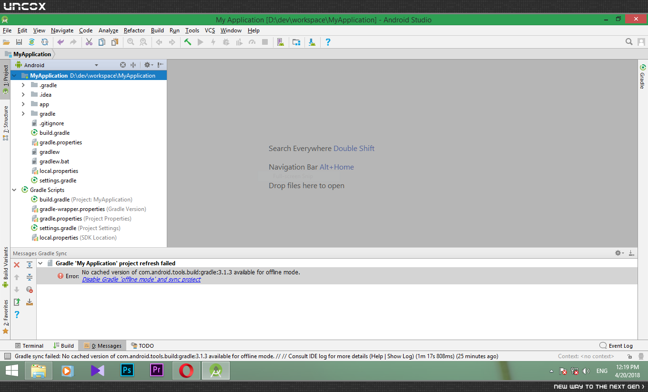Click the collapse-all icon in Project panel header

(133, 65)
